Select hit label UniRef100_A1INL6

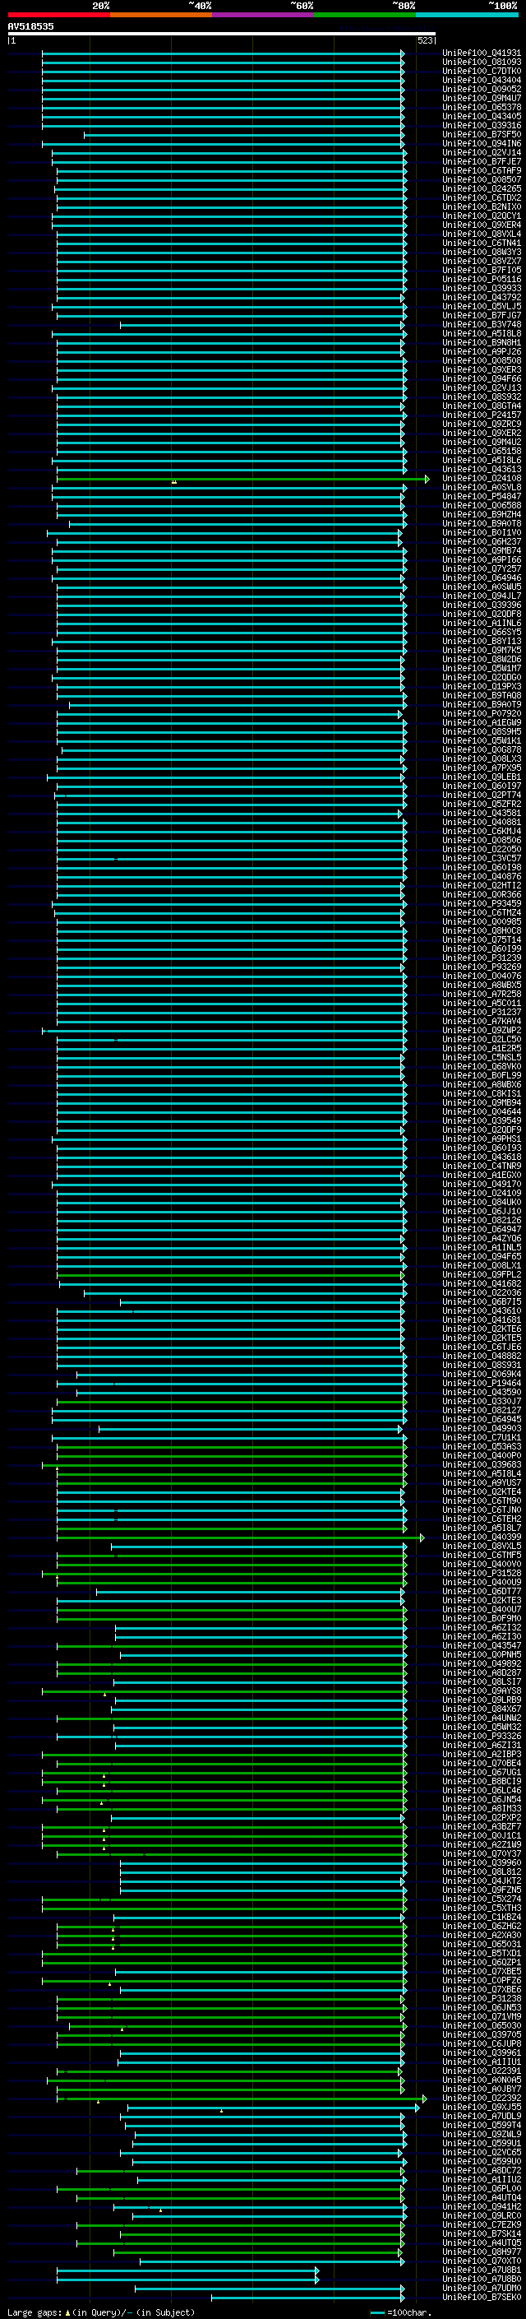(x=481, y=623)
